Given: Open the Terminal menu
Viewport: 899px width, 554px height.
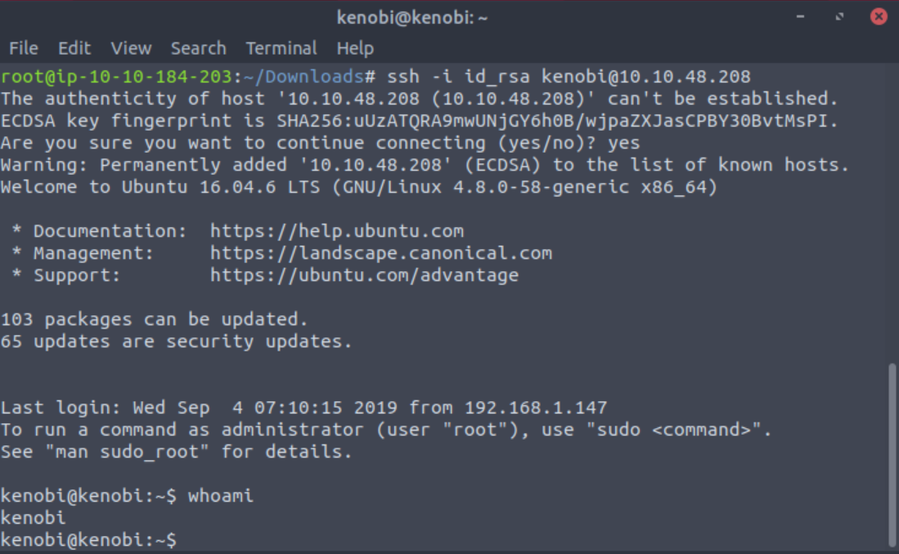Looking at the screenshot, I should tap(281, 48).
